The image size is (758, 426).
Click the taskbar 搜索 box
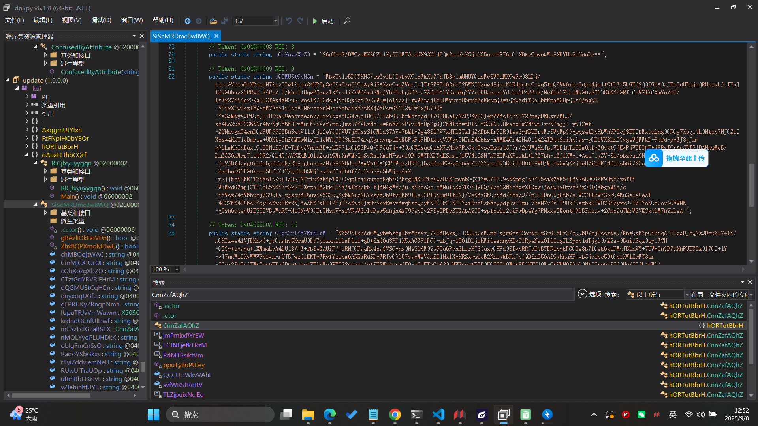[x=220, y=415]
